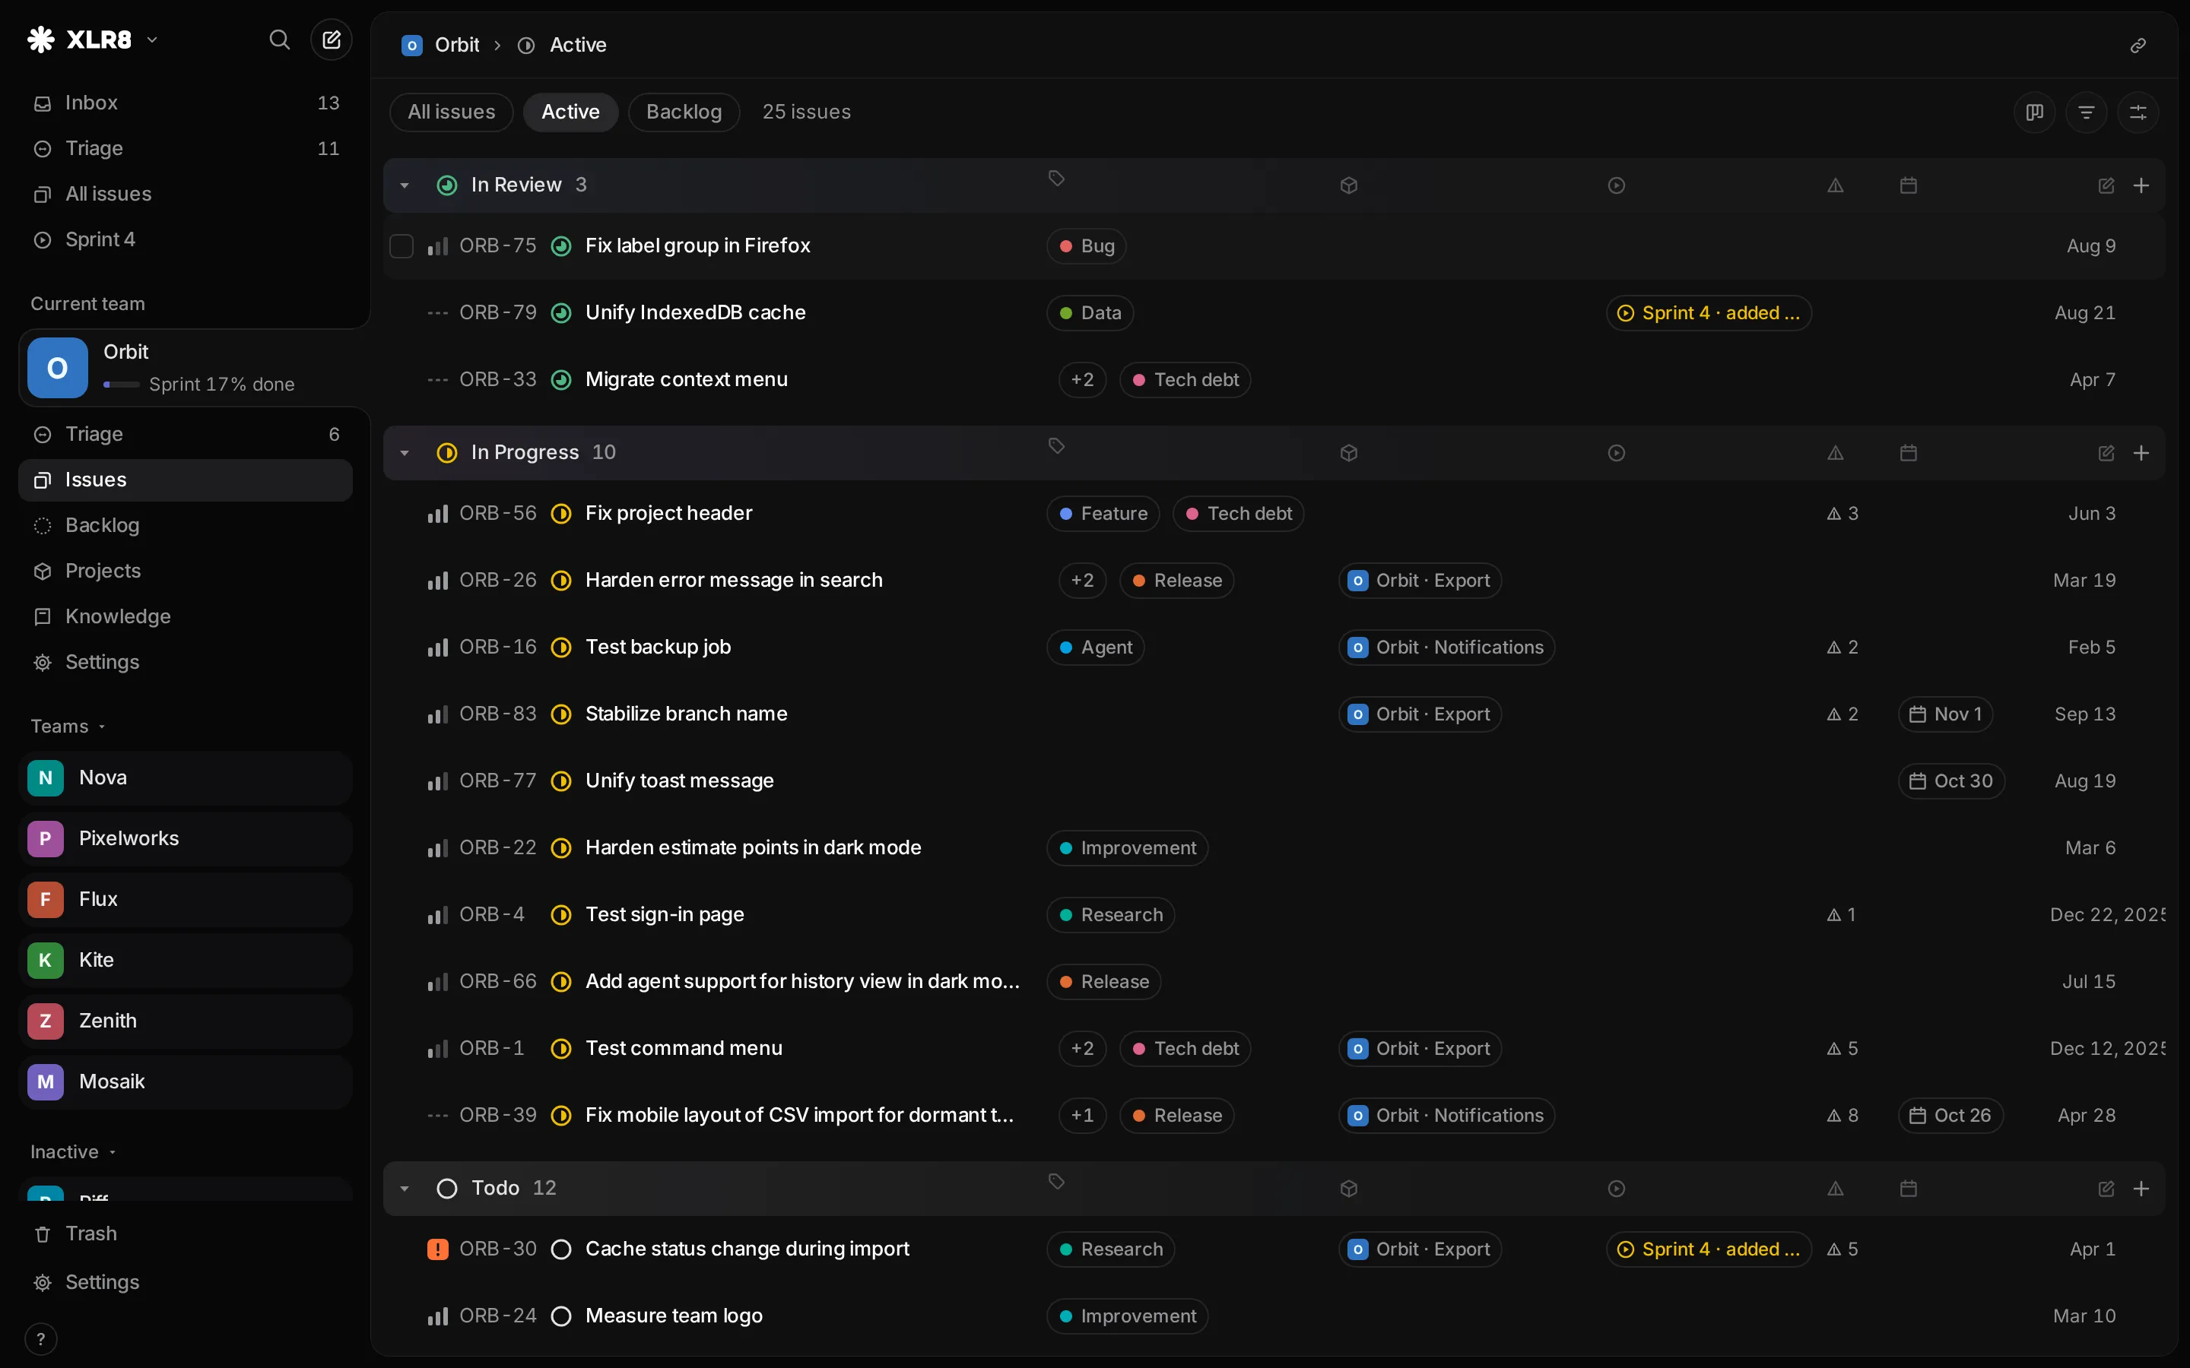Open Sprint 4 in the sidebar
The width and height of the screenshot is (2190, 1368).
click(x=185, y=239)
